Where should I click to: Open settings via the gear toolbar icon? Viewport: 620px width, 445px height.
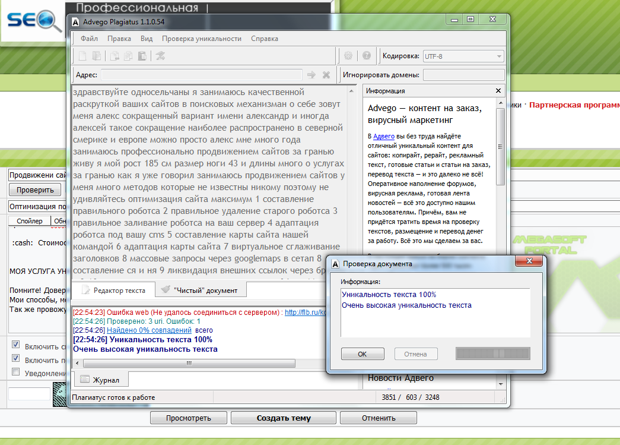pos(348,56)
